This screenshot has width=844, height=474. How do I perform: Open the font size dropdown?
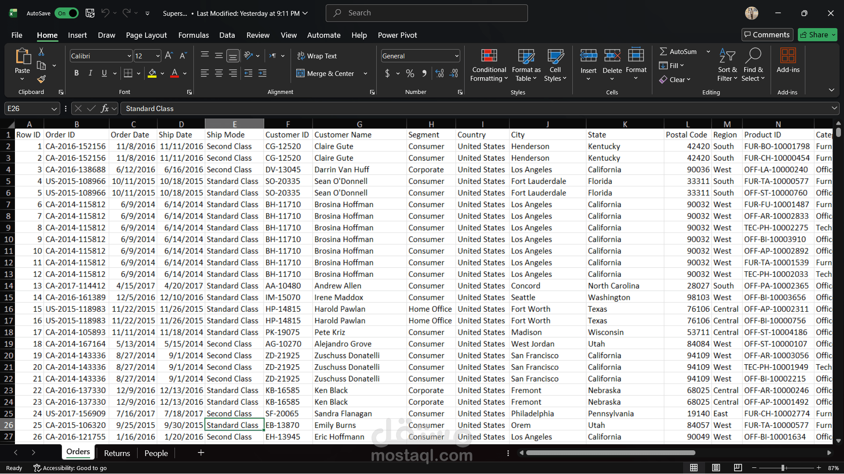point(158,56)
